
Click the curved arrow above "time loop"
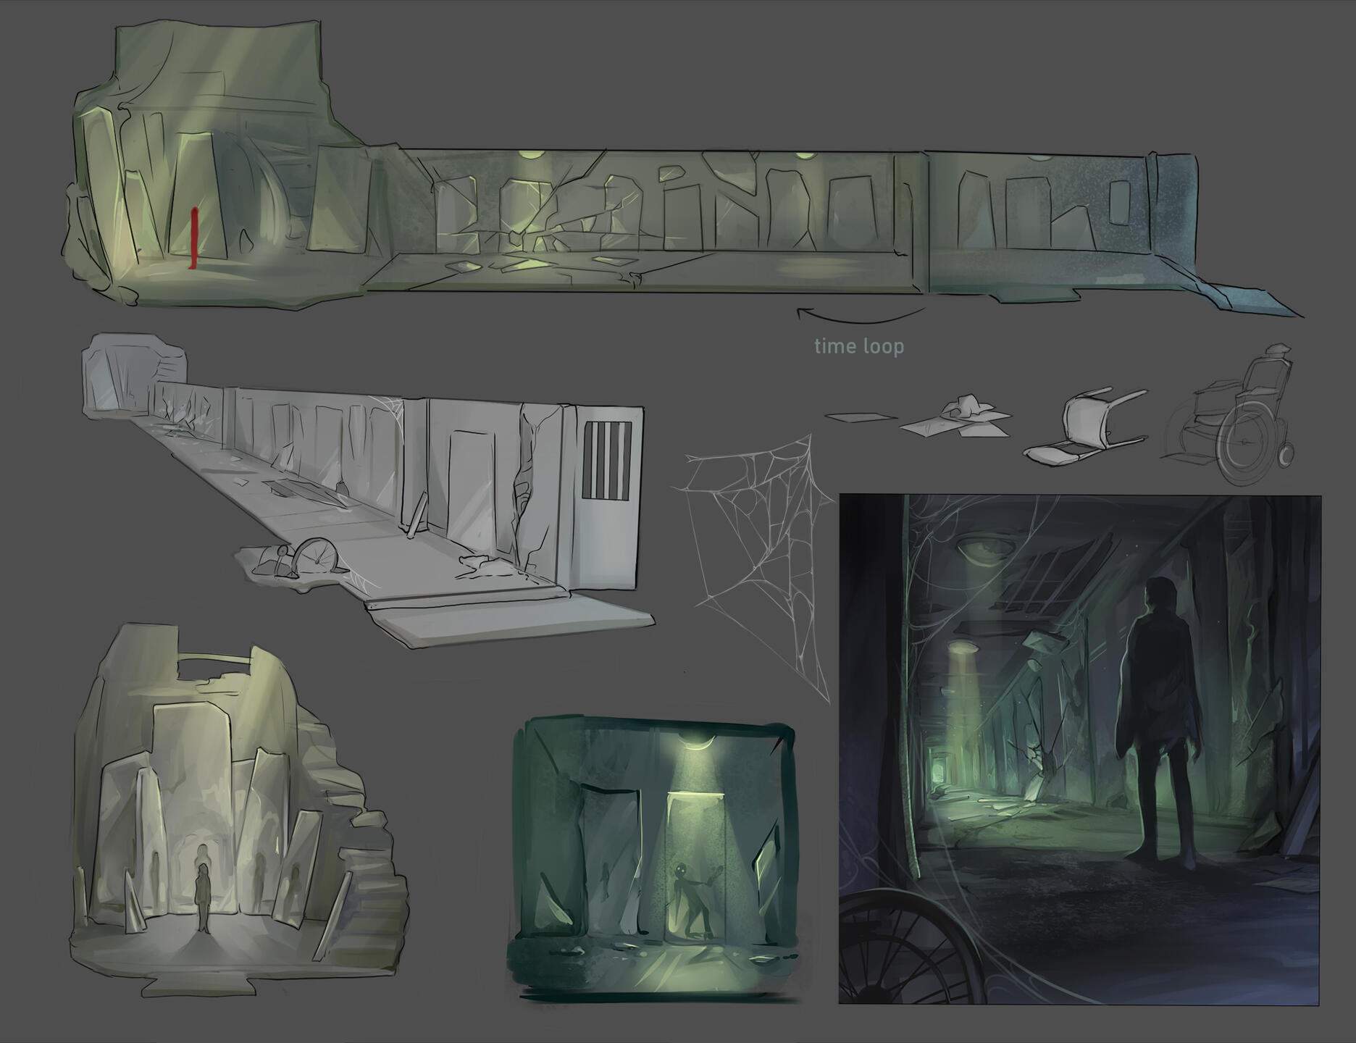[860, 316]
